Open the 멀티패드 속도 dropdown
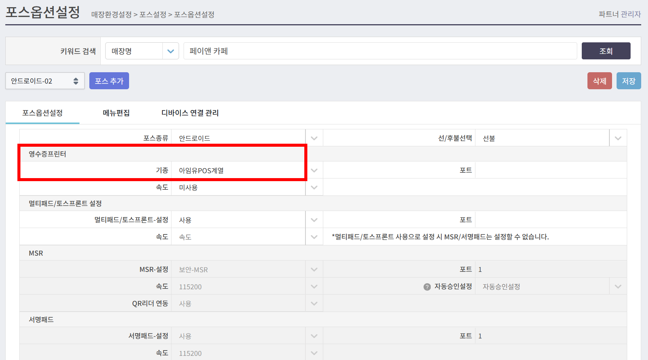The height and width of the screenshot is (360, 648). pos(247,237)
